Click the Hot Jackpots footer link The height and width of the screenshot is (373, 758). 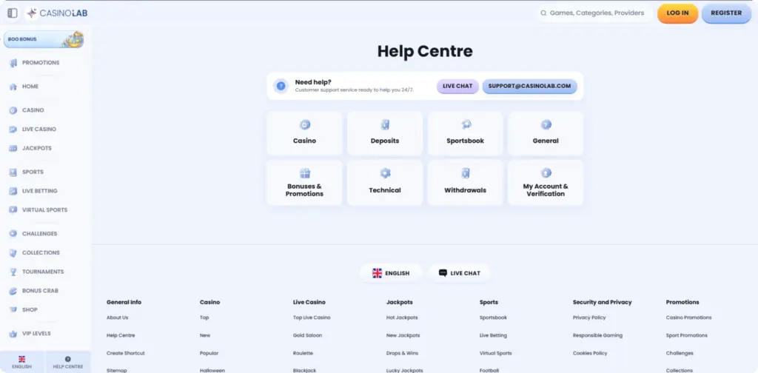coord(402,317)
